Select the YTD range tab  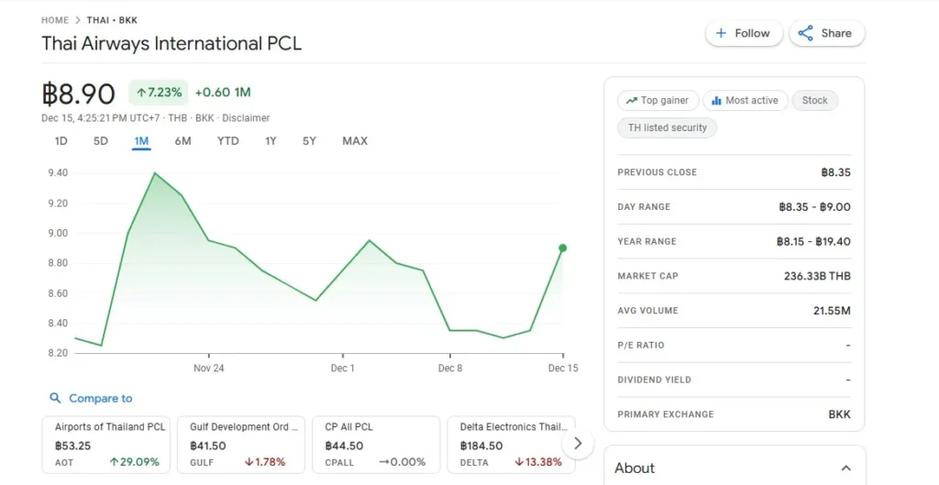click(x=227, y=141)
